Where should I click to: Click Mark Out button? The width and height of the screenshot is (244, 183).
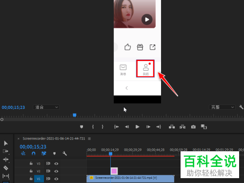point(102,127)
